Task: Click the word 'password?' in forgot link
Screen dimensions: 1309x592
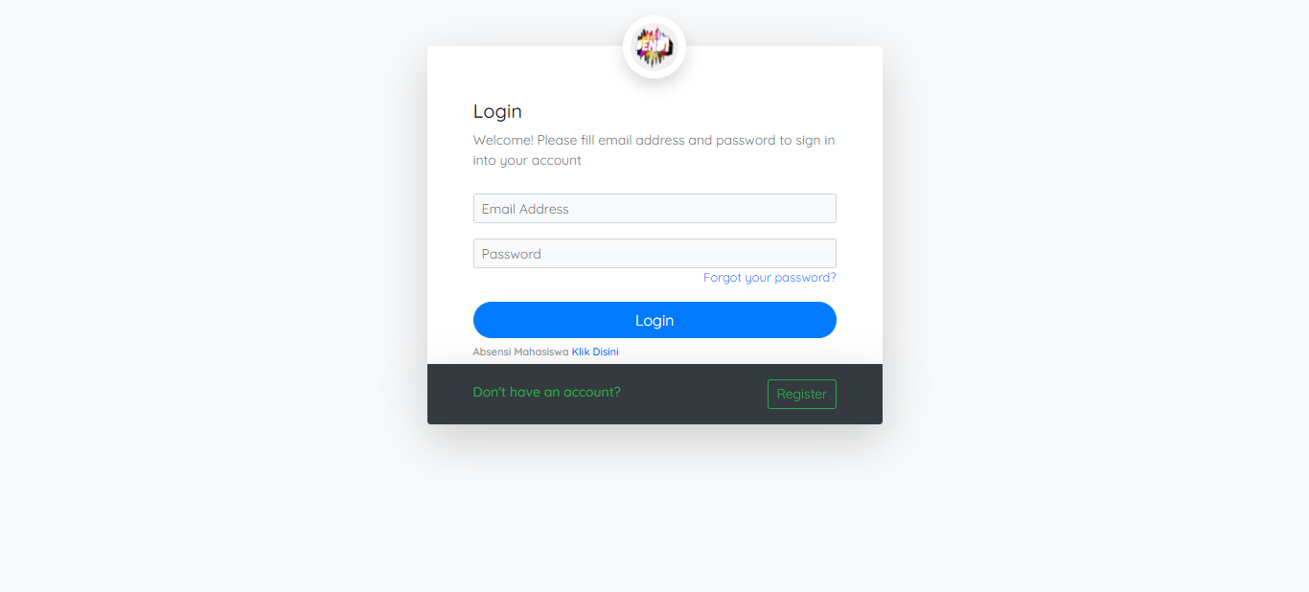Action: pos(806,278)
